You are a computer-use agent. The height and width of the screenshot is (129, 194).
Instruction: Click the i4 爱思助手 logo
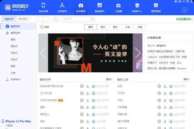[16, 7]
